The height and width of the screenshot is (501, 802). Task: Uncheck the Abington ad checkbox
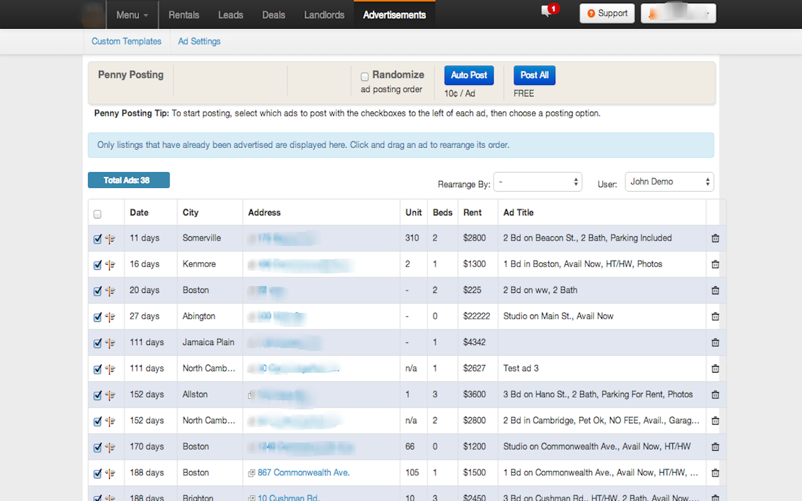point(97,317)
